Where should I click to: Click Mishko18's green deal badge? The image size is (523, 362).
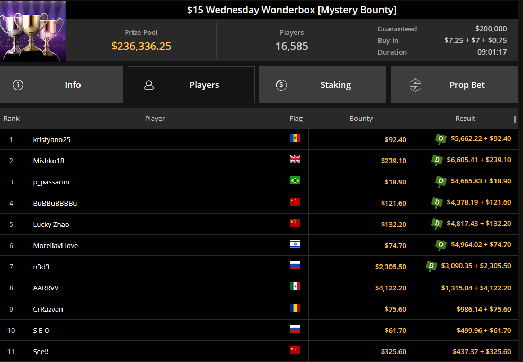point(437,160)
